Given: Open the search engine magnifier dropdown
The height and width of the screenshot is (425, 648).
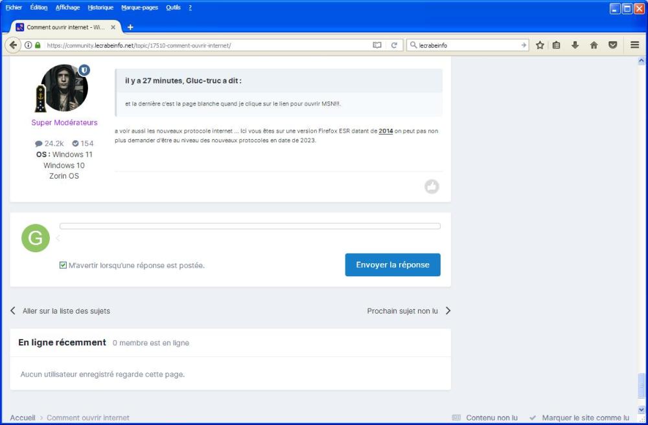Looking at the screenshot, I should [x=413, y=45].
